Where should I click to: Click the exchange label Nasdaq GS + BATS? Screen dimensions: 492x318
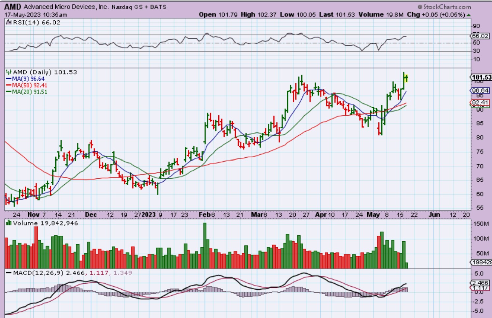point(139,7)
